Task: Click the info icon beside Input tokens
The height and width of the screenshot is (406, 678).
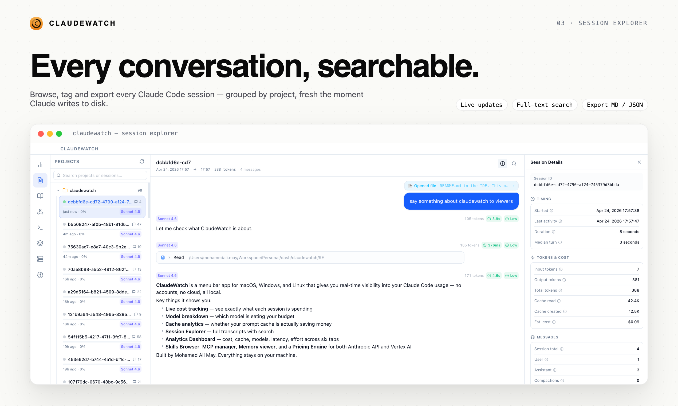Action: (561, 269)
